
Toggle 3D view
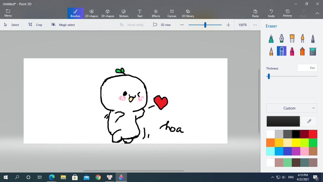162,25
